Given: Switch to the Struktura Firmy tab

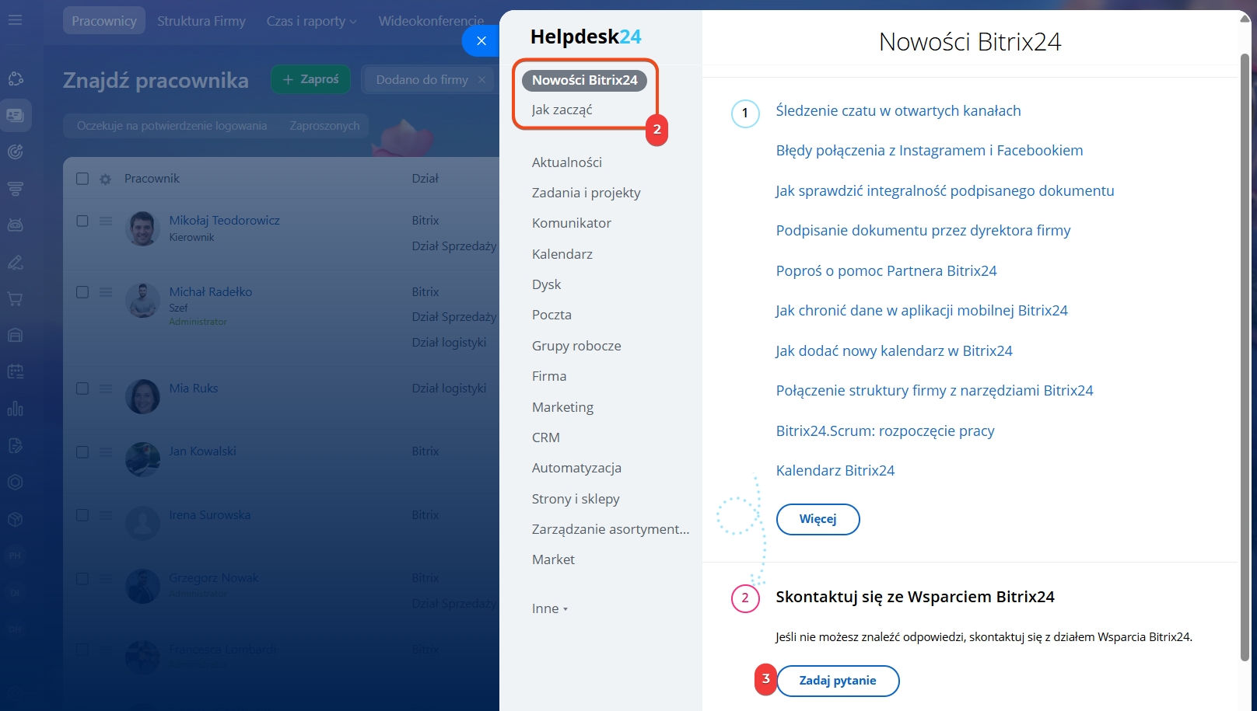Looking at the screenshot, I should click(201, 21).
